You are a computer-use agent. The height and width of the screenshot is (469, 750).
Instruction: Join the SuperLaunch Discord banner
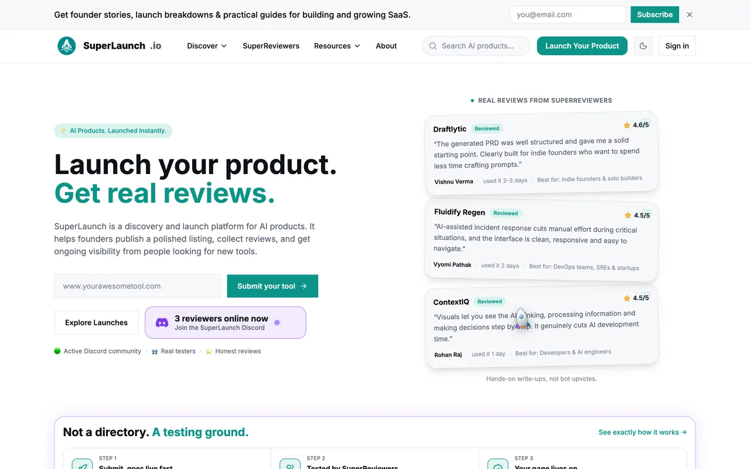tap(226, 322)
